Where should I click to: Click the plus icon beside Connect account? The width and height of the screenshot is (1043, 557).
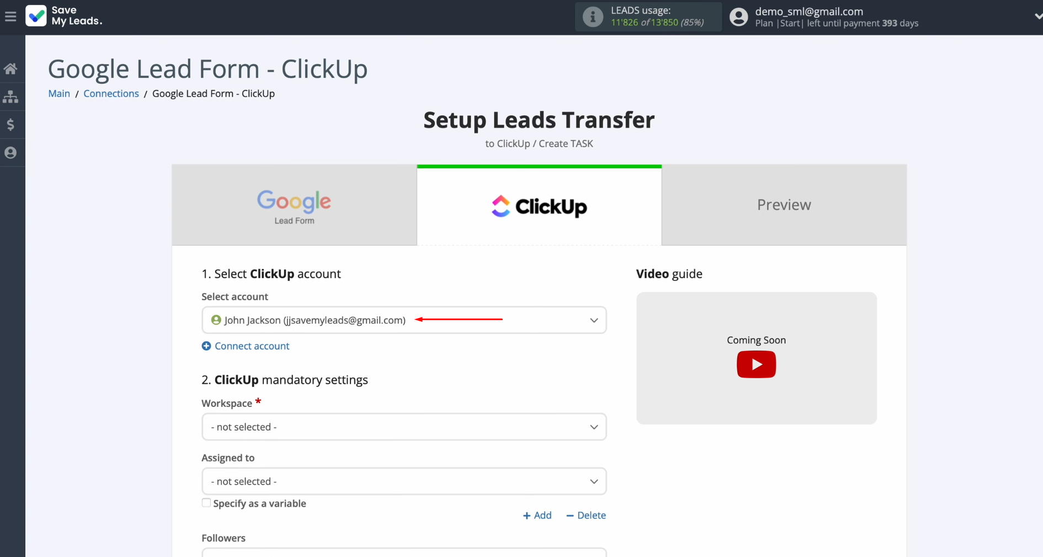tap(206, 346)
